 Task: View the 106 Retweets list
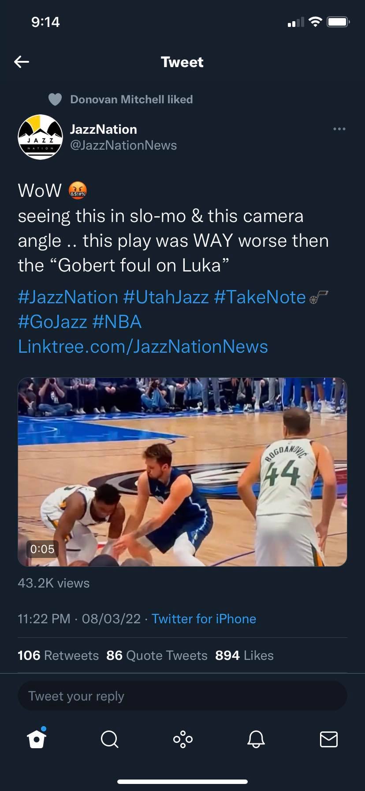58,655
